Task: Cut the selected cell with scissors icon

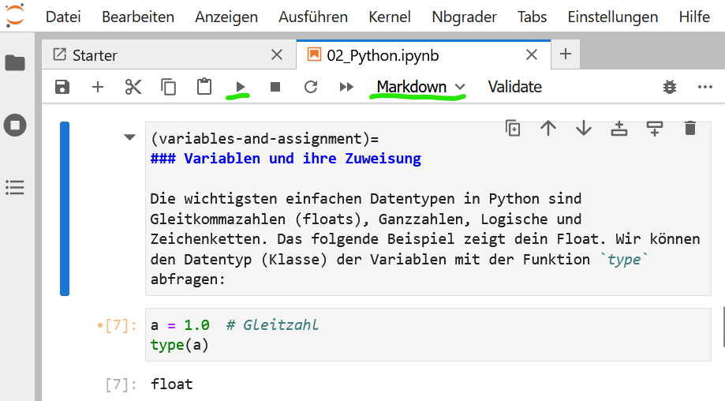Action: (x=133, y=87)
